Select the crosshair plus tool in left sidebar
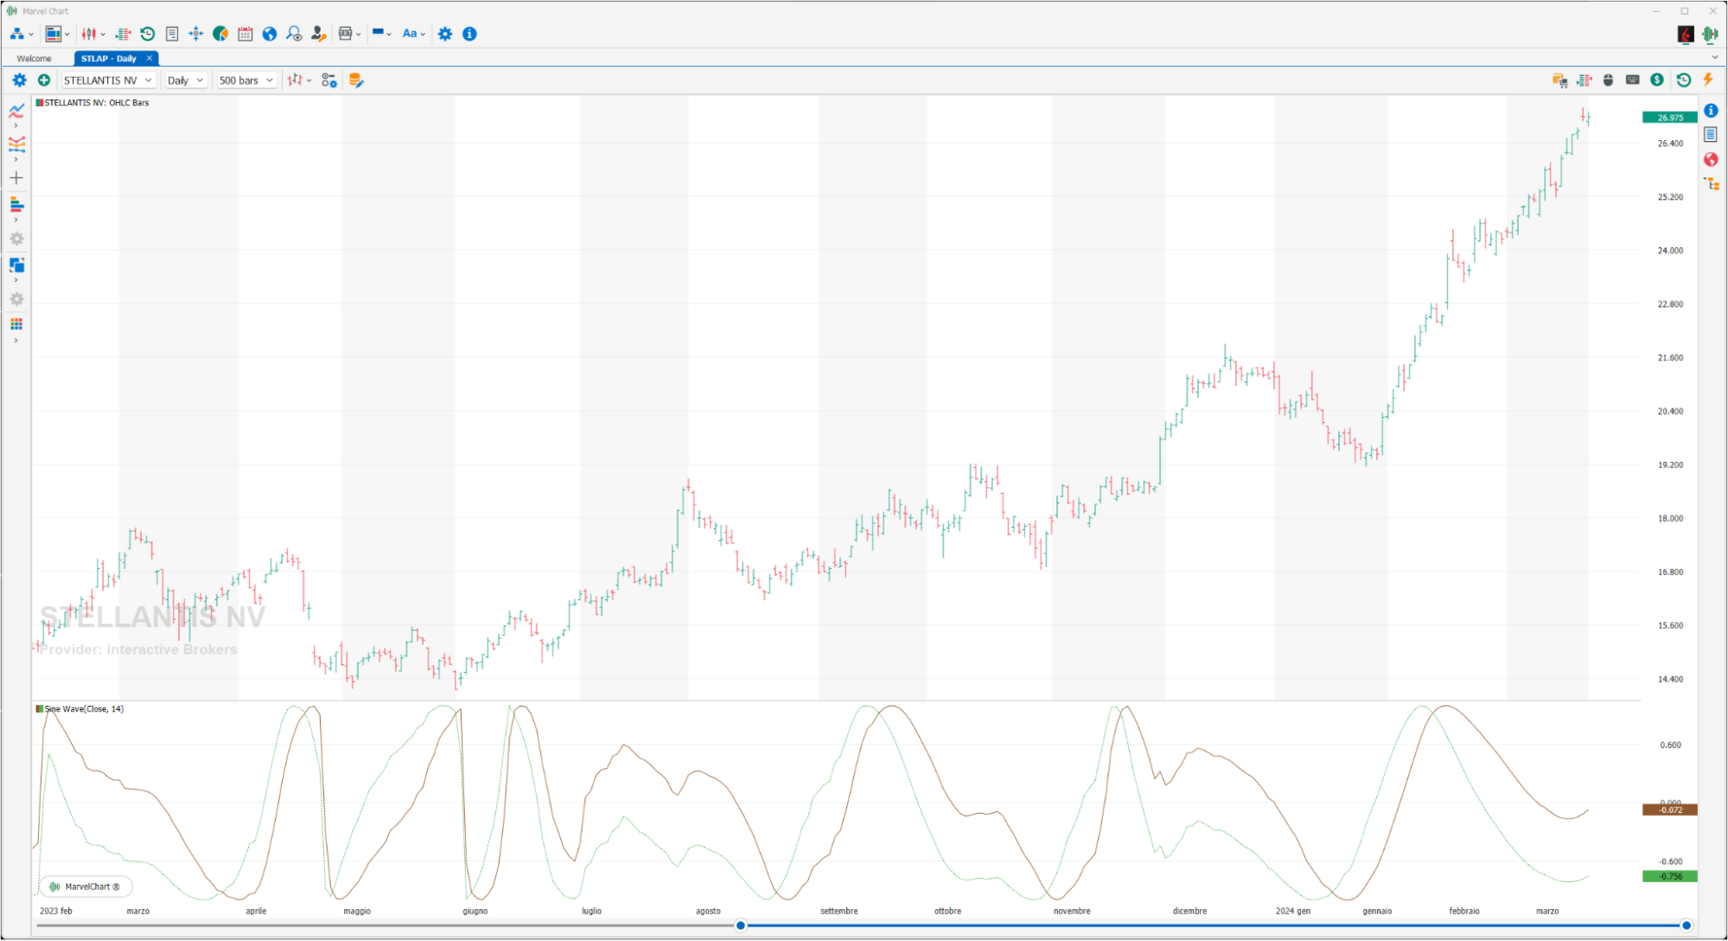1728x941 pixels. 16,178
